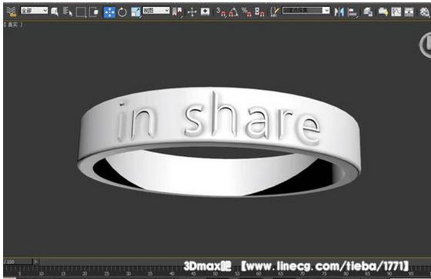Toggle 3D Snaps
Viewport: 431px width, 279px height.
click(x=221, y=12)
